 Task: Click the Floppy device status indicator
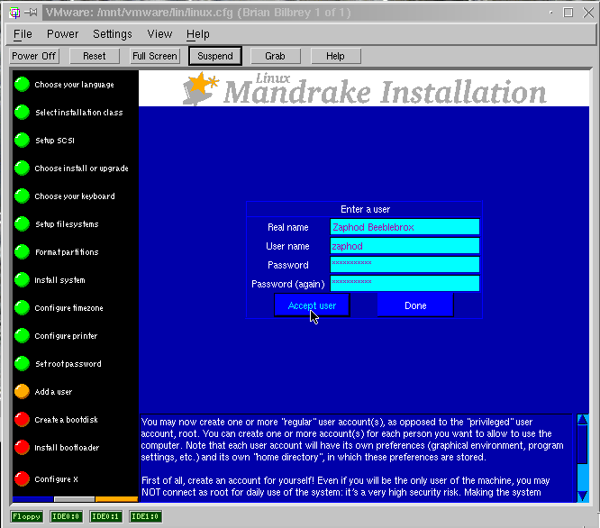pyautogui.click(x=27, y=516)
